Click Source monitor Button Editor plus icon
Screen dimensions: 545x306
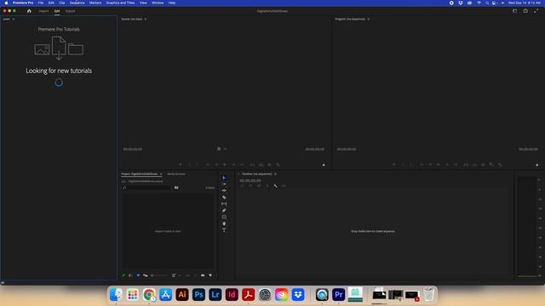click(x=324, y=165)
